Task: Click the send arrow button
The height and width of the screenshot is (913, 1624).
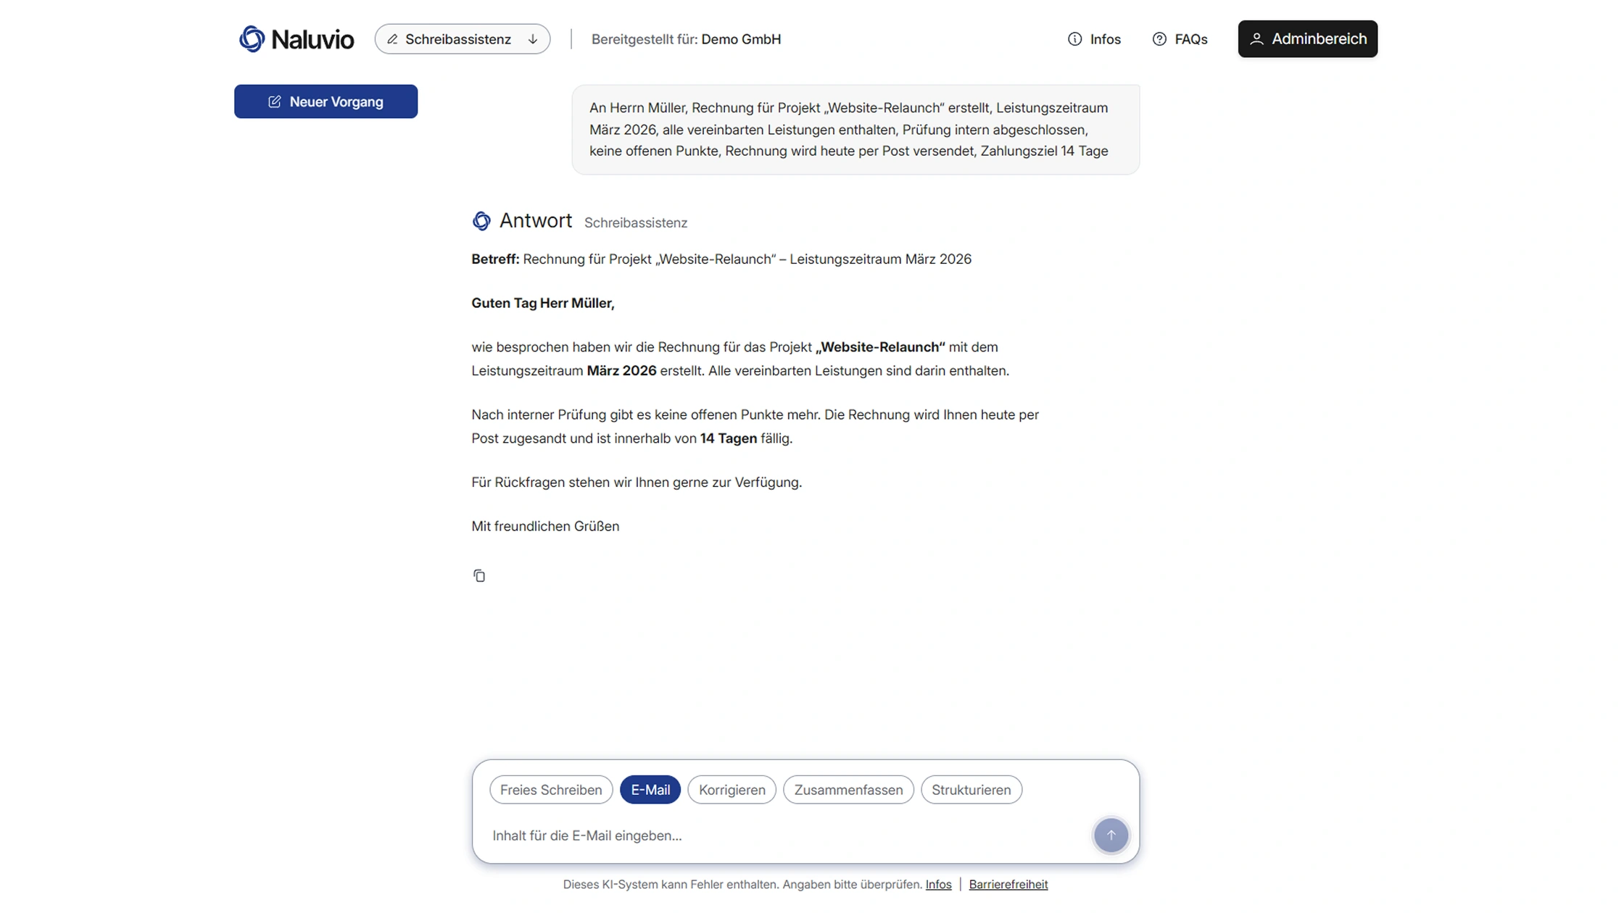Action: [1111, 835]
